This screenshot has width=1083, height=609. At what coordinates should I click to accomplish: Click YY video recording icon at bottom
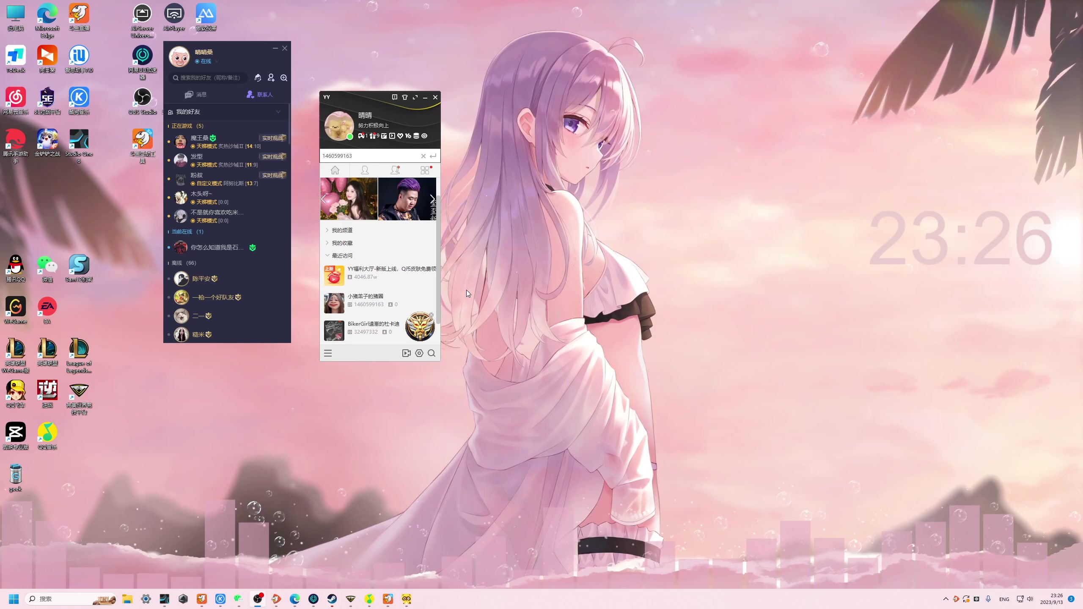click(406, 353)
